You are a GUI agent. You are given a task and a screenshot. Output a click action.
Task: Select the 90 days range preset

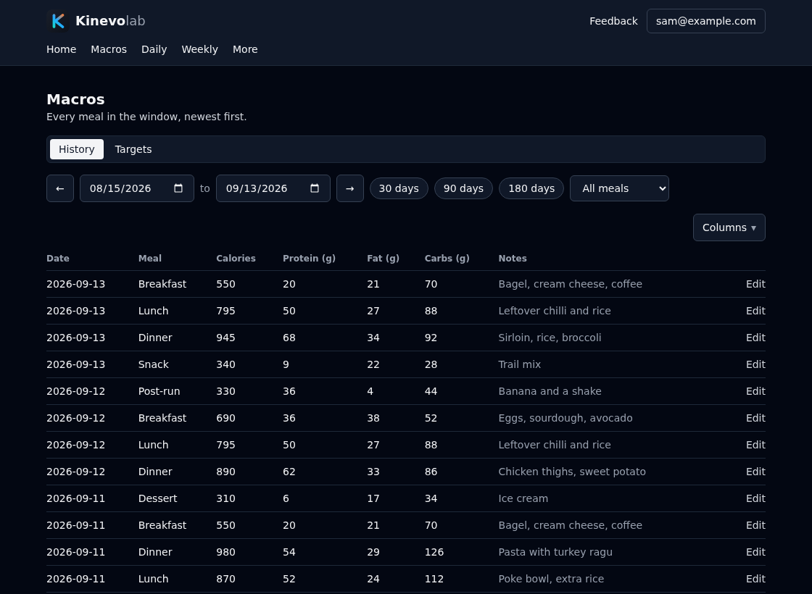463,188
